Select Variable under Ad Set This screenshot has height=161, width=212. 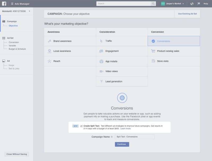12,46
